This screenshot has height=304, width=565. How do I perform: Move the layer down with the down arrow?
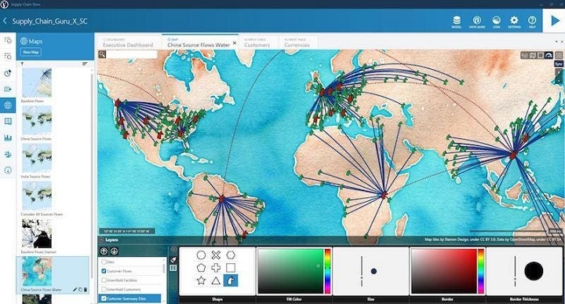pos(114,251)
